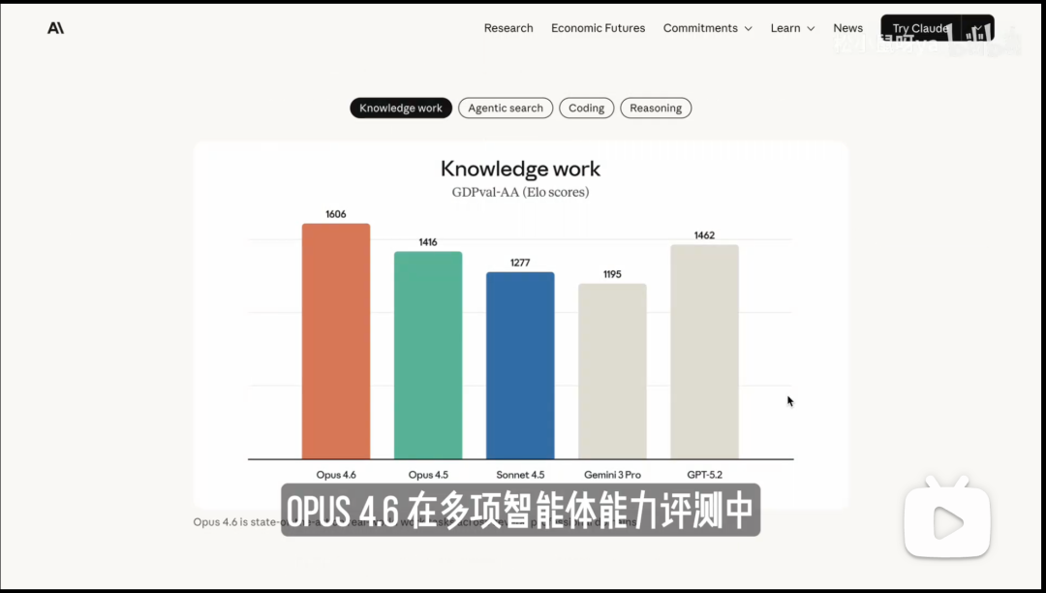The height and width of the screenshot is (593, 1046).
Task: Click the Try Claude button
Action: [x=921, y=28]
